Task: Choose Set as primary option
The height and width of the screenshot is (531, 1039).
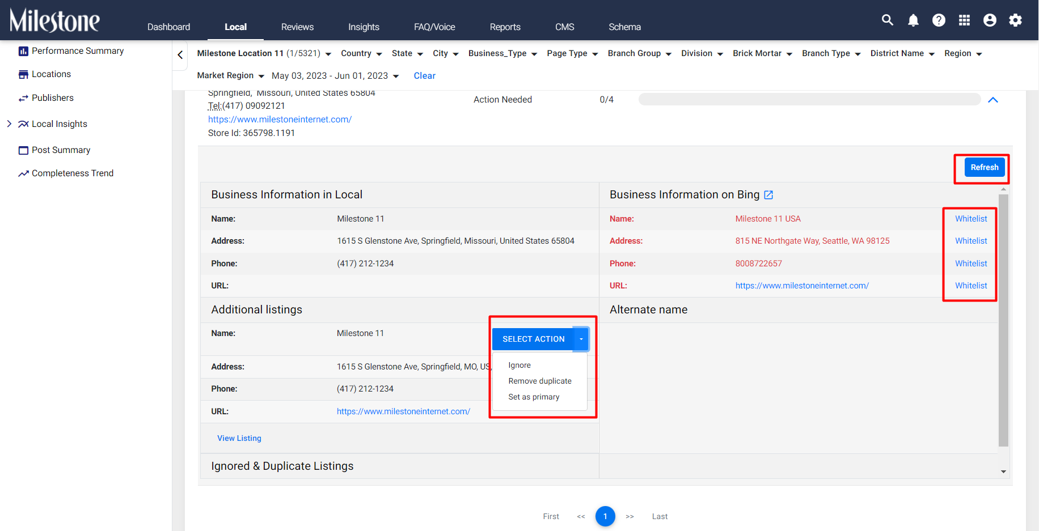Action: (x=534, y=397)
